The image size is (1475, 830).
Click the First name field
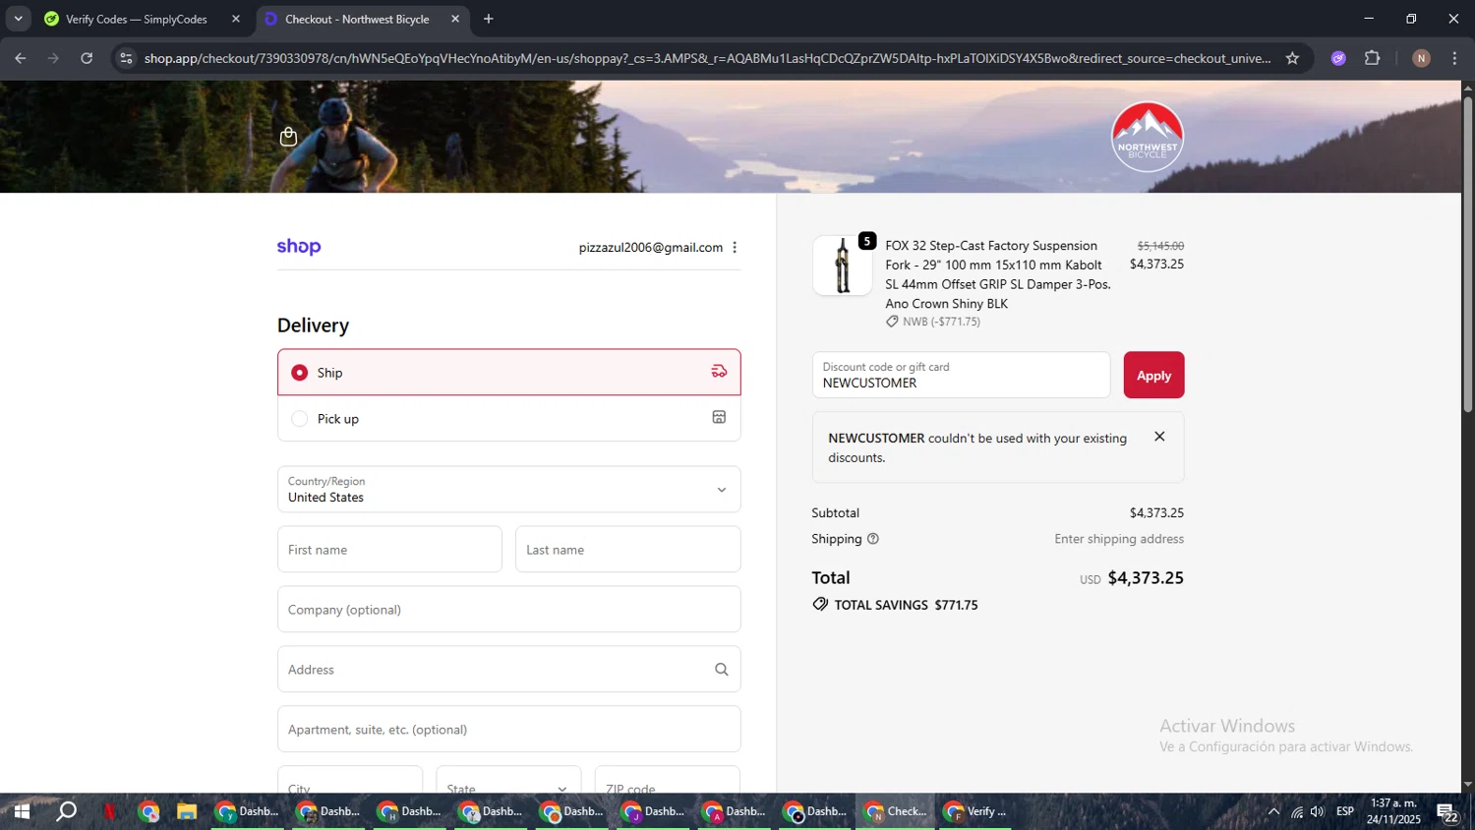[389, 550]
